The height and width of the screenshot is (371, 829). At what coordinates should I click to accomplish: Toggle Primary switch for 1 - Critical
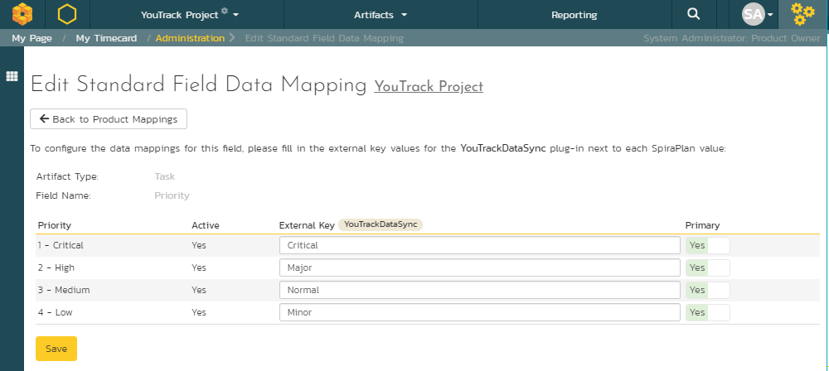[707, 245]
